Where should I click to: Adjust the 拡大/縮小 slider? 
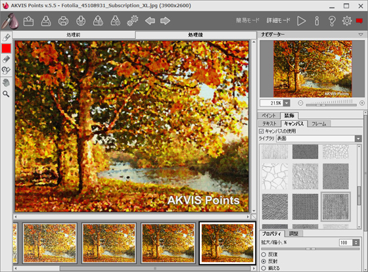point(310,249)
